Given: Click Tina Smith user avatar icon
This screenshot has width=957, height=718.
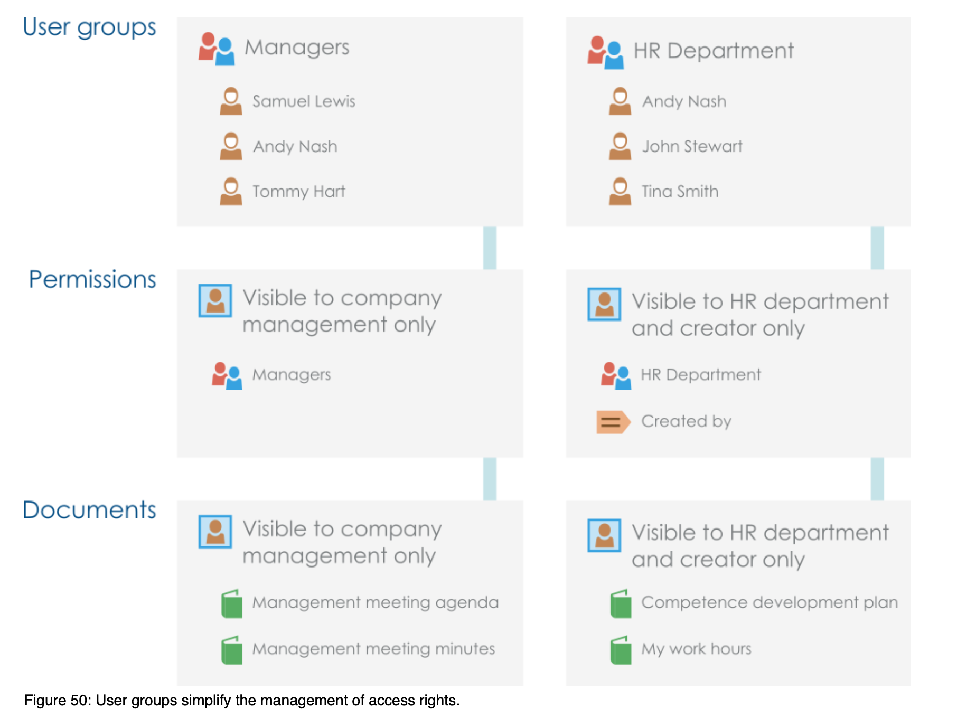Looking at the screenshot, I should [620, 192].
